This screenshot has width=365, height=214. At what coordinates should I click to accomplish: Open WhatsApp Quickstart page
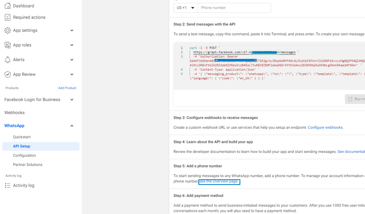pyautogui.click(x=22, y=137)
